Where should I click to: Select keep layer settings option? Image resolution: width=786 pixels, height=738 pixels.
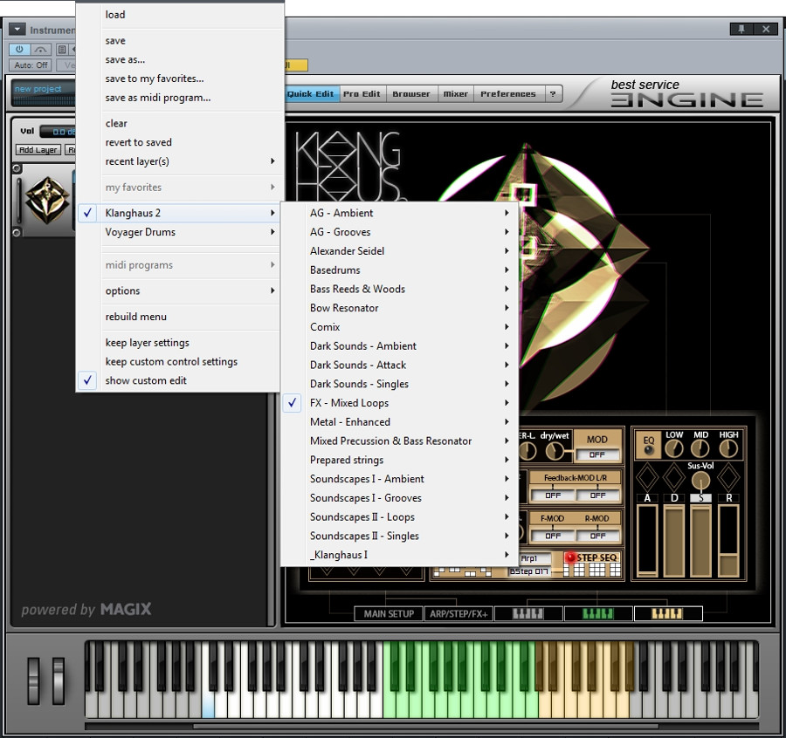(177, 343)
